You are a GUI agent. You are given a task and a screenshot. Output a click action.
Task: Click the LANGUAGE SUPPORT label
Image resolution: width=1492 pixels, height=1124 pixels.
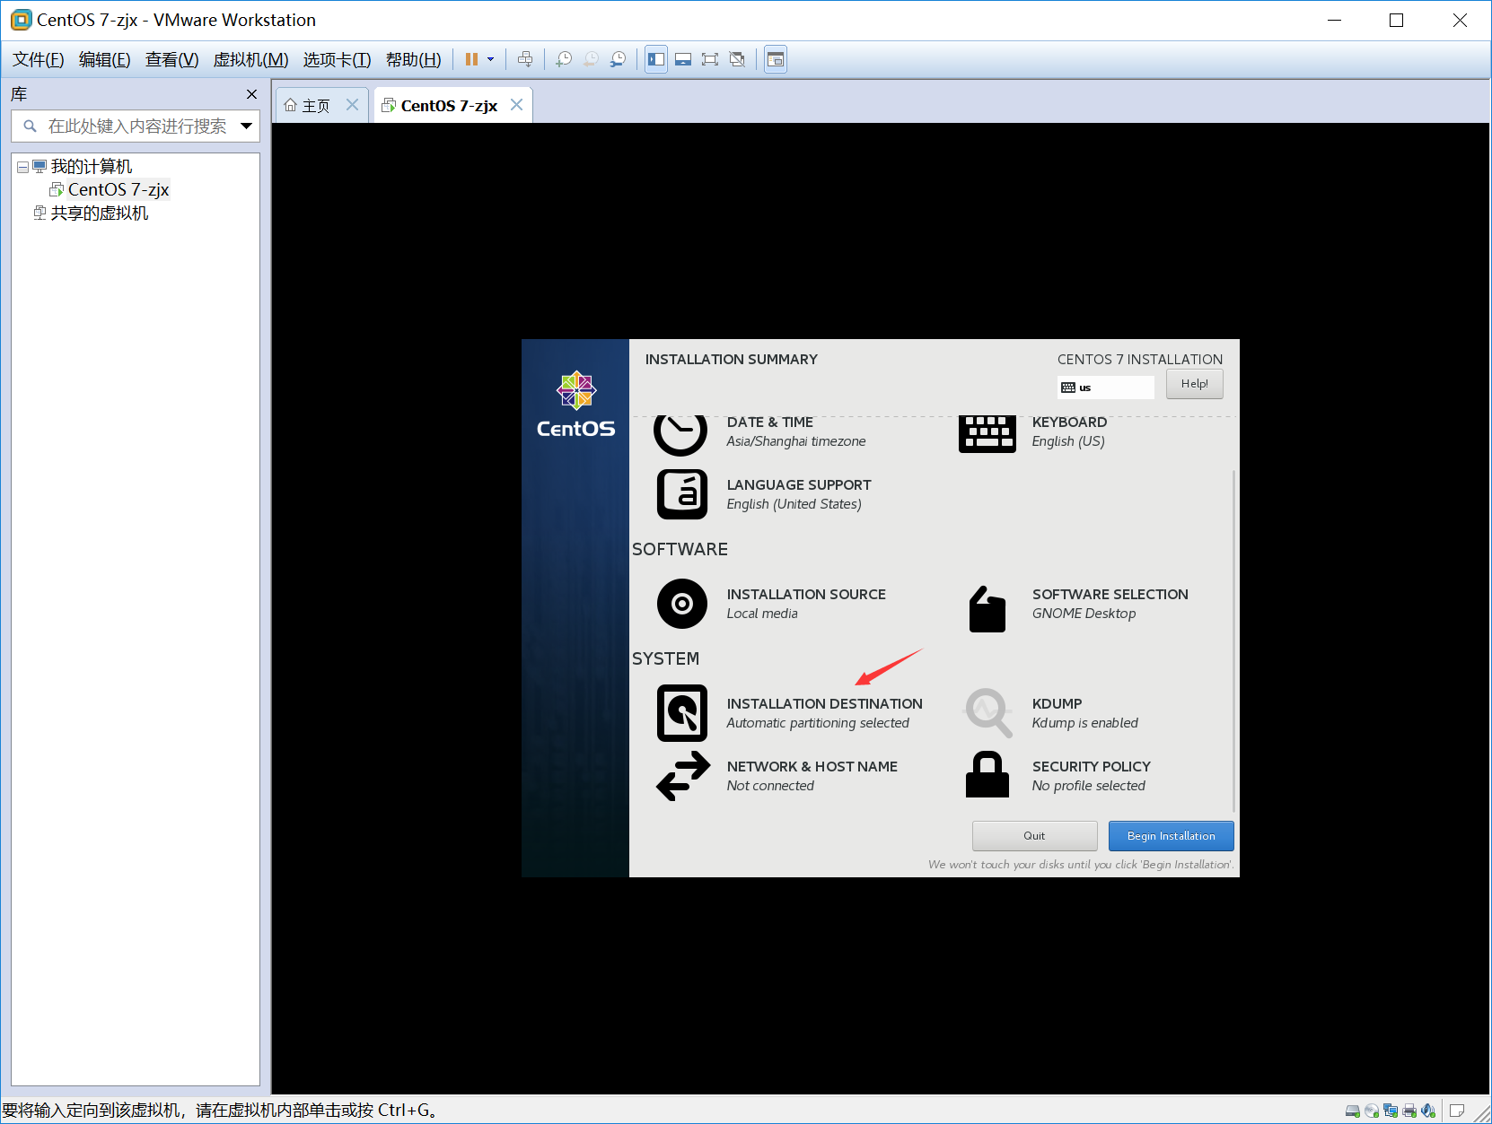point(799,485)
